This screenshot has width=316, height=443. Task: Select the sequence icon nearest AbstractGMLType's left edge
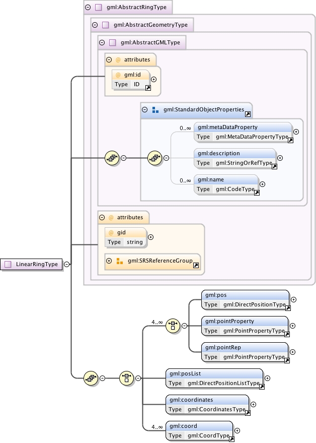click(x=112, y=158)
